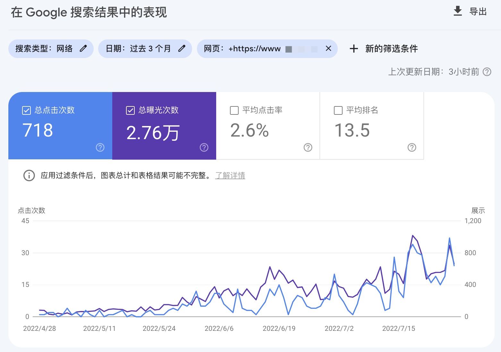Enable the 平均点击率 checkbox
Screen dimensions: 501x352
(234, 110)
